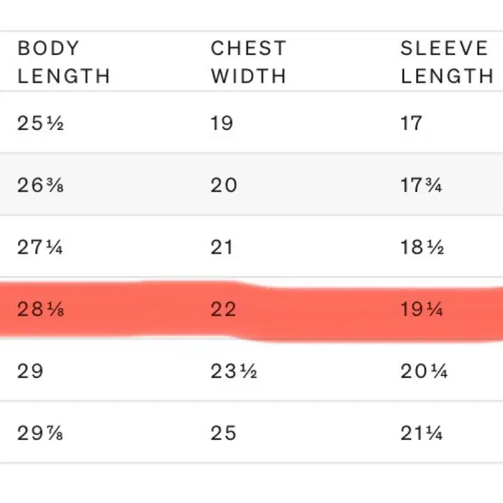The height and width of the screenshot is (503, 503).
Task: Click the BODY LENGTH column header
Action: click(64, 62)
